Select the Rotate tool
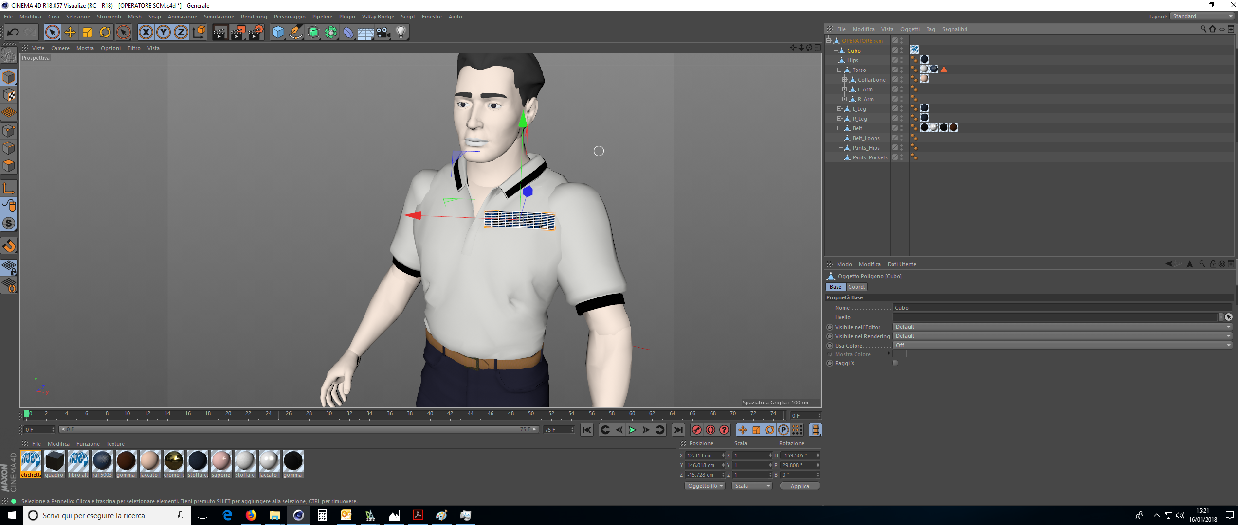Viewport: 1239px width, 525px height. [105, 33]
